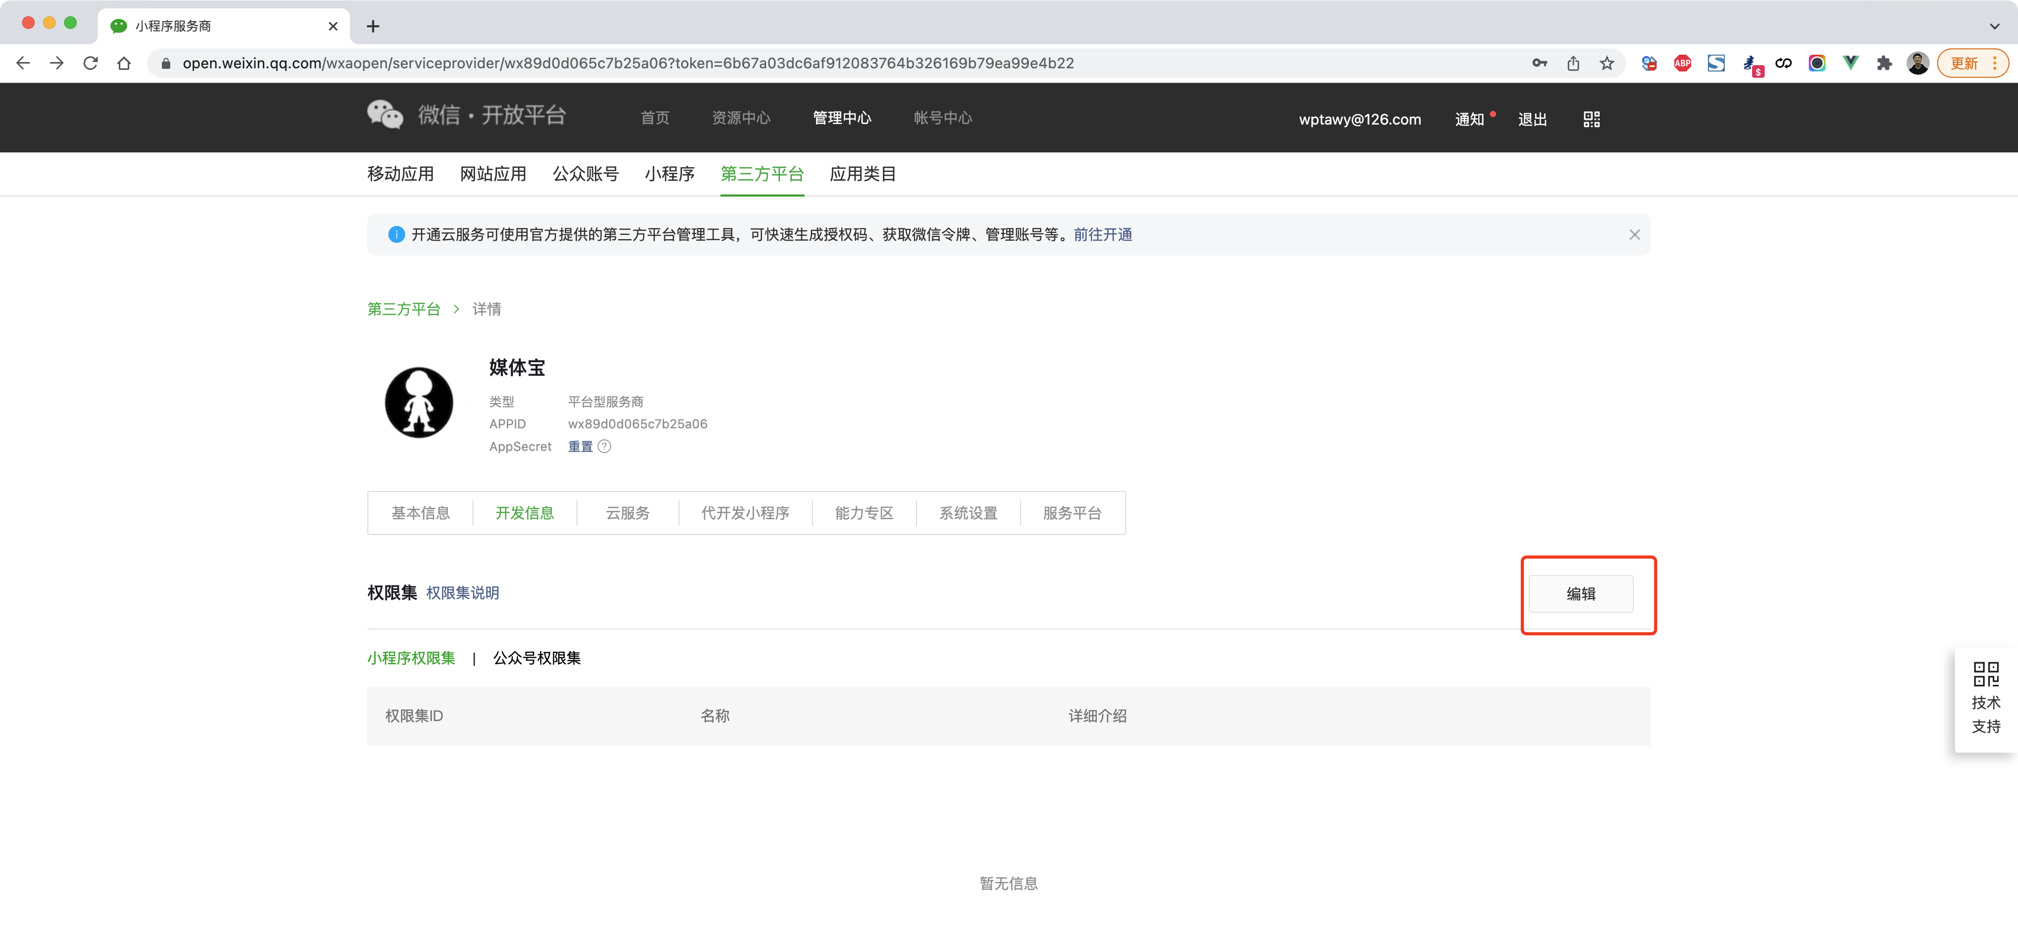Viewport: 2018px width, 925px height.
Task: Open the 前往开通 link
Action: point(1103,234)
